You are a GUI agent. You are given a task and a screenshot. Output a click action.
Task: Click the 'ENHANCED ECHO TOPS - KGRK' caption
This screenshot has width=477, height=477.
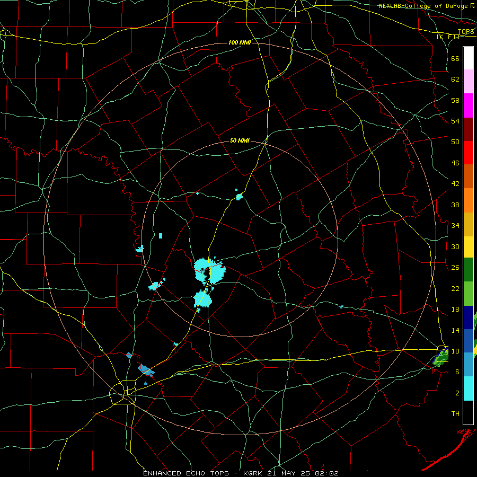[x=202, y=473]
